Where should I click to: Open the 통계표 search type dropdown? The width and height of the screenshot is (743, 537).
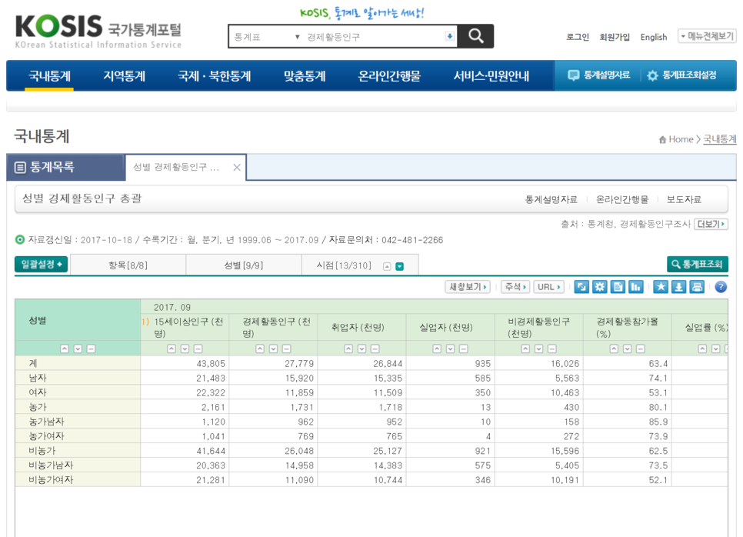click(x=267, y=36)
